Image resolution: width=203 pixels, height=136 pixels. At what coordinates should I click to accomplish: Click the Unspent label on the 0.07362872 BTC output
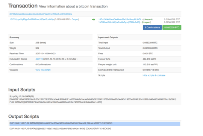click(147, 22)
